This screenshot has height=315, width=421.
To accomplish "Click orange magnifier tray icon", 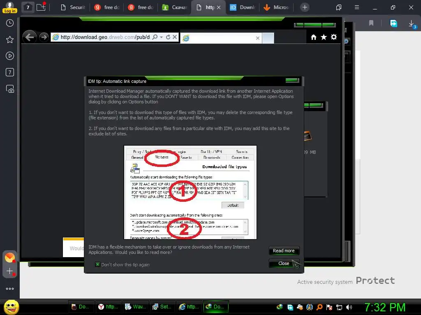I will point(319,307).
